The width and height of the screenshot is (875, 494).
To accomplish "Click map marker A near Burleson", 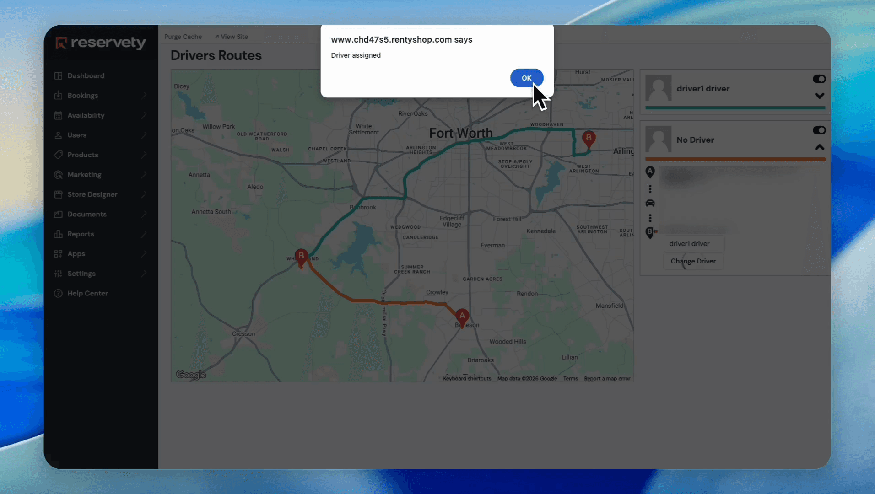I will pos(462,318).
